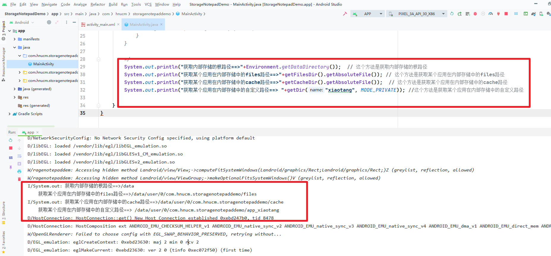Image resolution: width=551 pixels, height=256 pixels.
Task: Toggle the Resource Manager tool window
Action: [3, 64]
